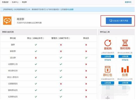
Task: Click the 拉黑群成员 row label
Action: (13, 97)
